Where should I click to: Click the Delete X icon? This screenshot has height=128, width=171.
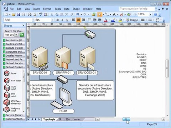click(x=67, y=15)
